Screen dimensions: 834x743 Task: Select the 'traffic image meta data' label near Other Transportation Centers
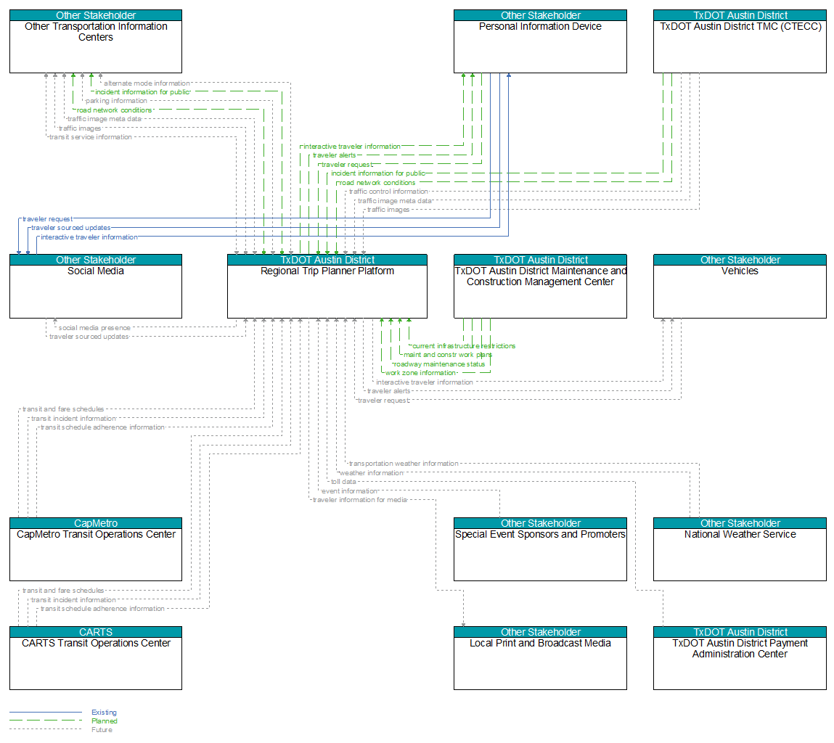105,118
